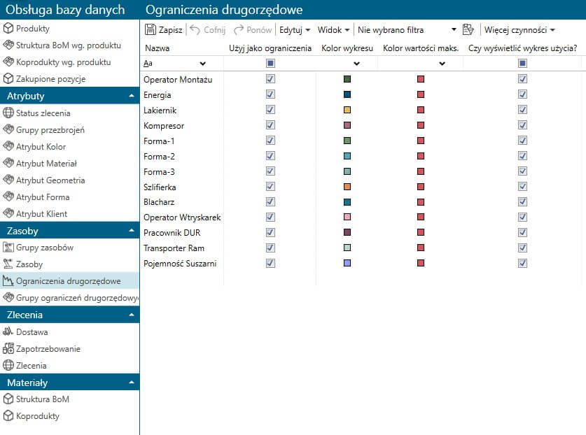Click the Cofnij undo arrow icon
Viewport: 586px width, 435px height.
(x=195, y=29)
